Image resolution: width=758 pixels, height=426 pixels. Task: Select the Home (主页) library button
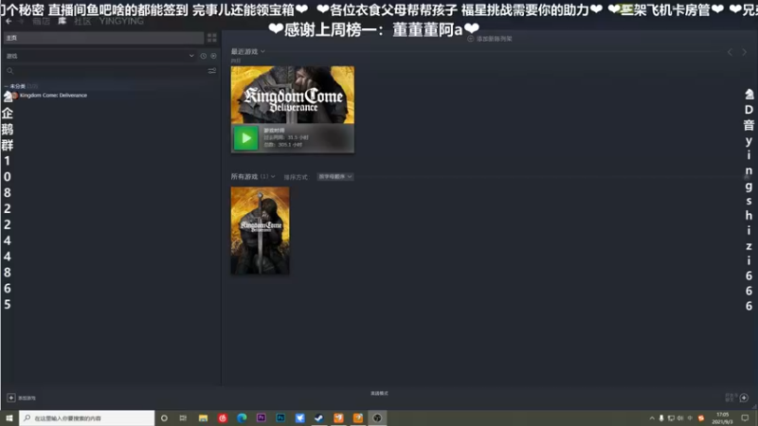pos(103,38)
